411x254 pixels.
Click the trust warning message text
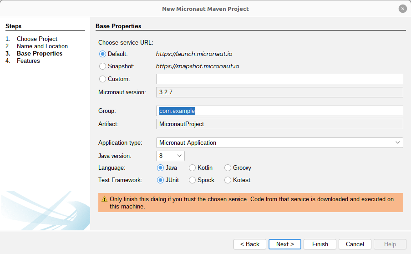[252, 203]
